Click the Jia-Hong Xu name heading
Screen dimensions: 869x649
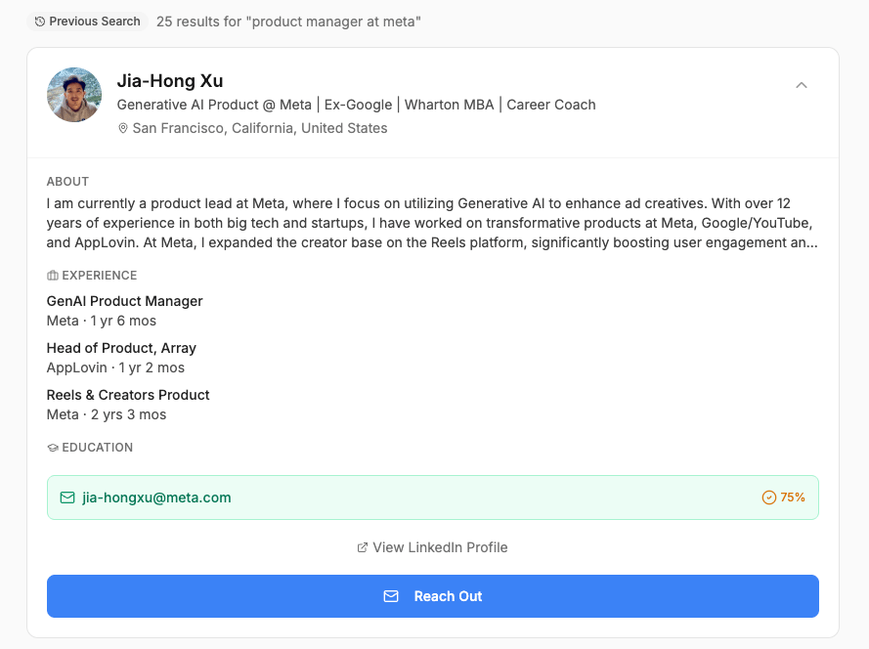170,81
